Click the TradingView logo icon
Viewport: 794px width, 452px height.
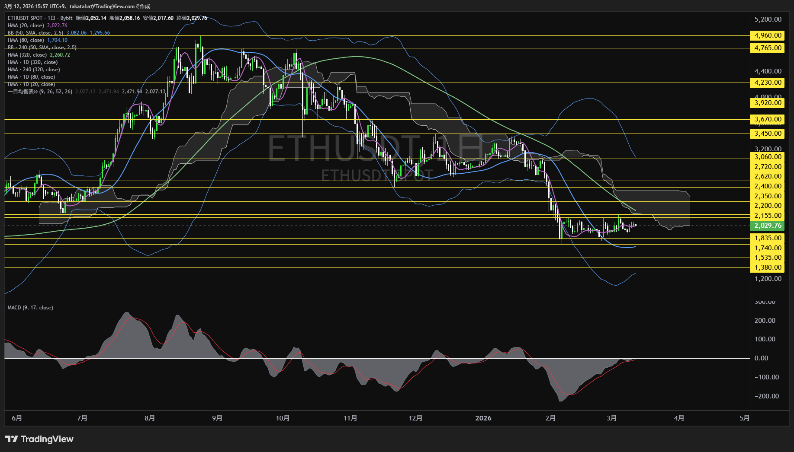(x=12, y=439)
